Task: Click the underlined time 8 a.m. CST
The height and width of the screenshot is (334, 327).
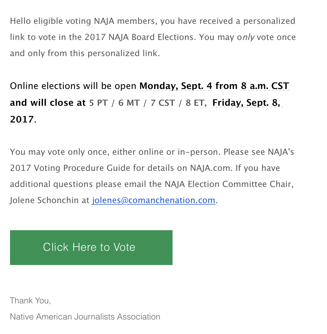Action: pos(265,86)
